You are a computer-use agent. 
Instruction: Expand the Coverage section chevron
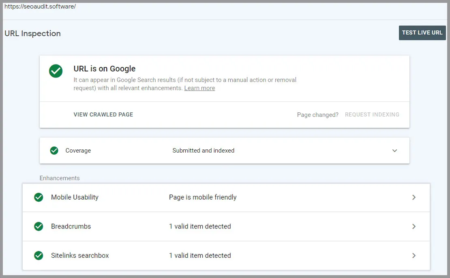pyautogui.click(x=394, y=151)
